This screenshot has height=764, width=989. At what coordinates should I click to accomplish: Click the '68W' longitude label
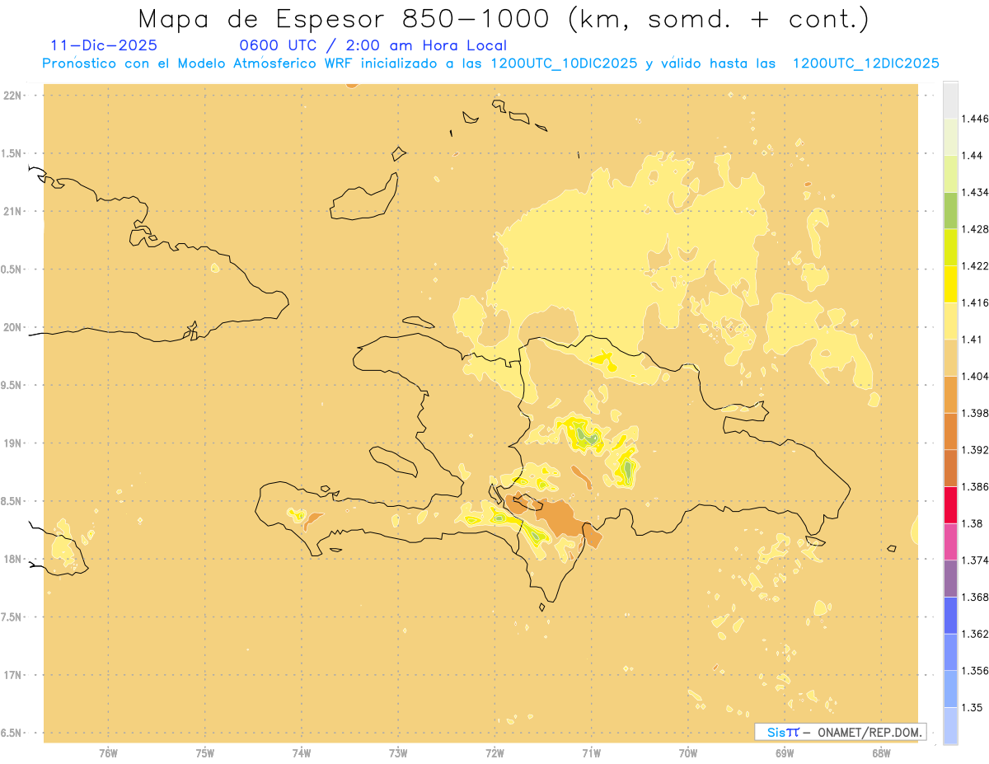coord(881,753)
